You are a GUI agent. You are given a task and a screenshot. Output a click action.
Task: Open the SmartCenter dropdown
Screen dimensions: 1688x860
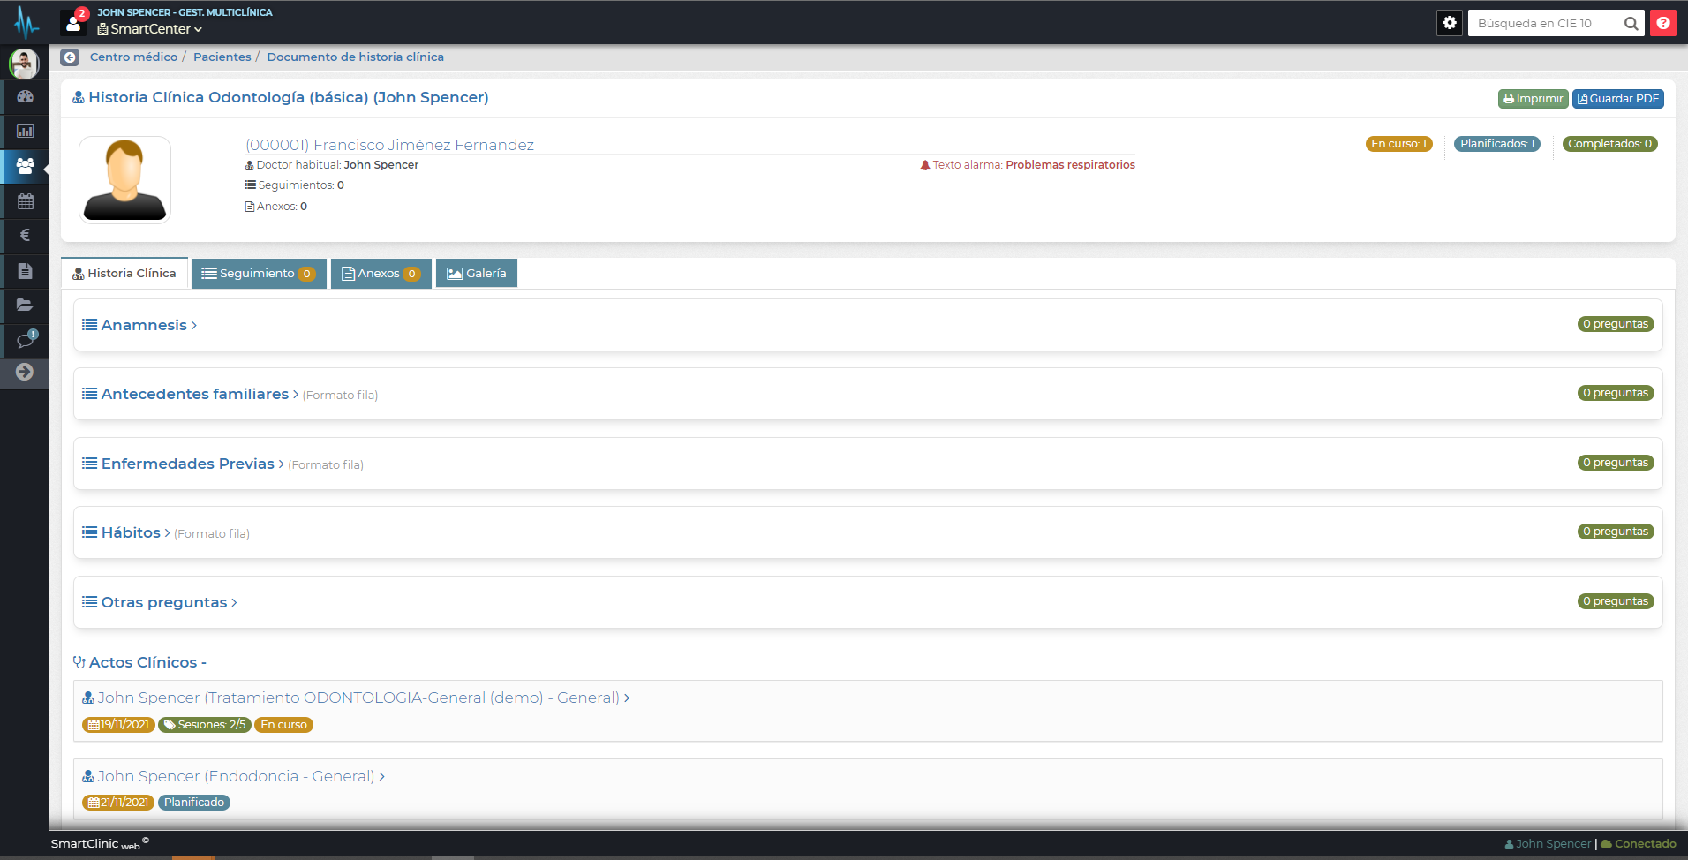(x=150, y=29)
